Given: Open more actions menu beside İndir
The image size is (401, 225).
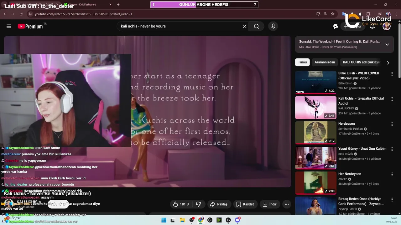Looking at the screenshot, I should click(287, 204).
